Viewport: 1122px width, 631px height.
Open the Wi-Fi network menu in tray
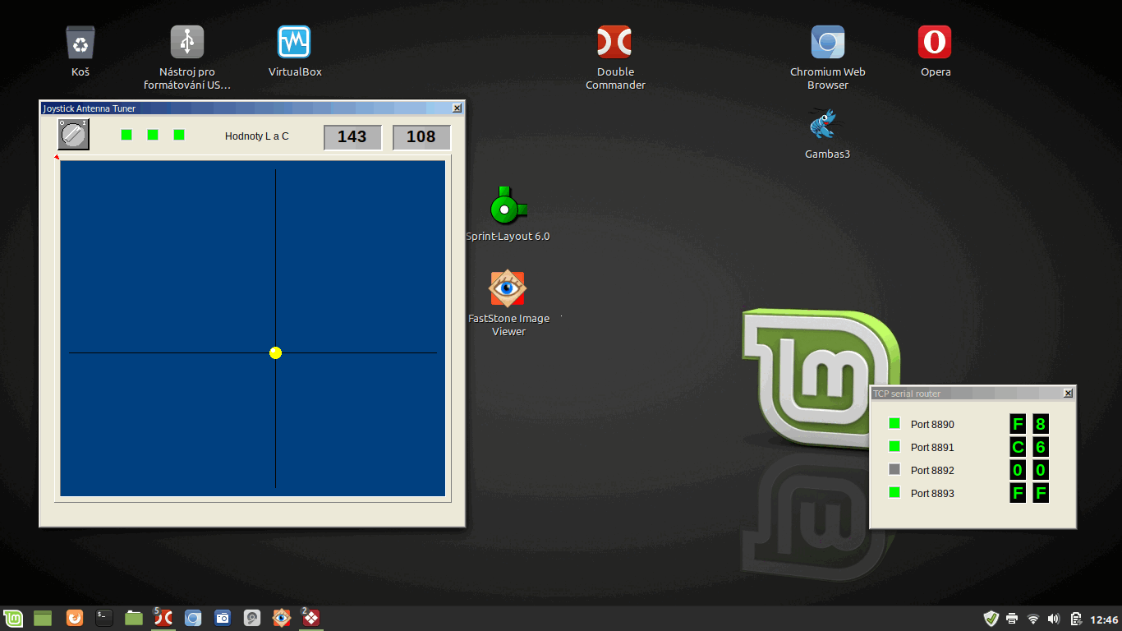1033,619
